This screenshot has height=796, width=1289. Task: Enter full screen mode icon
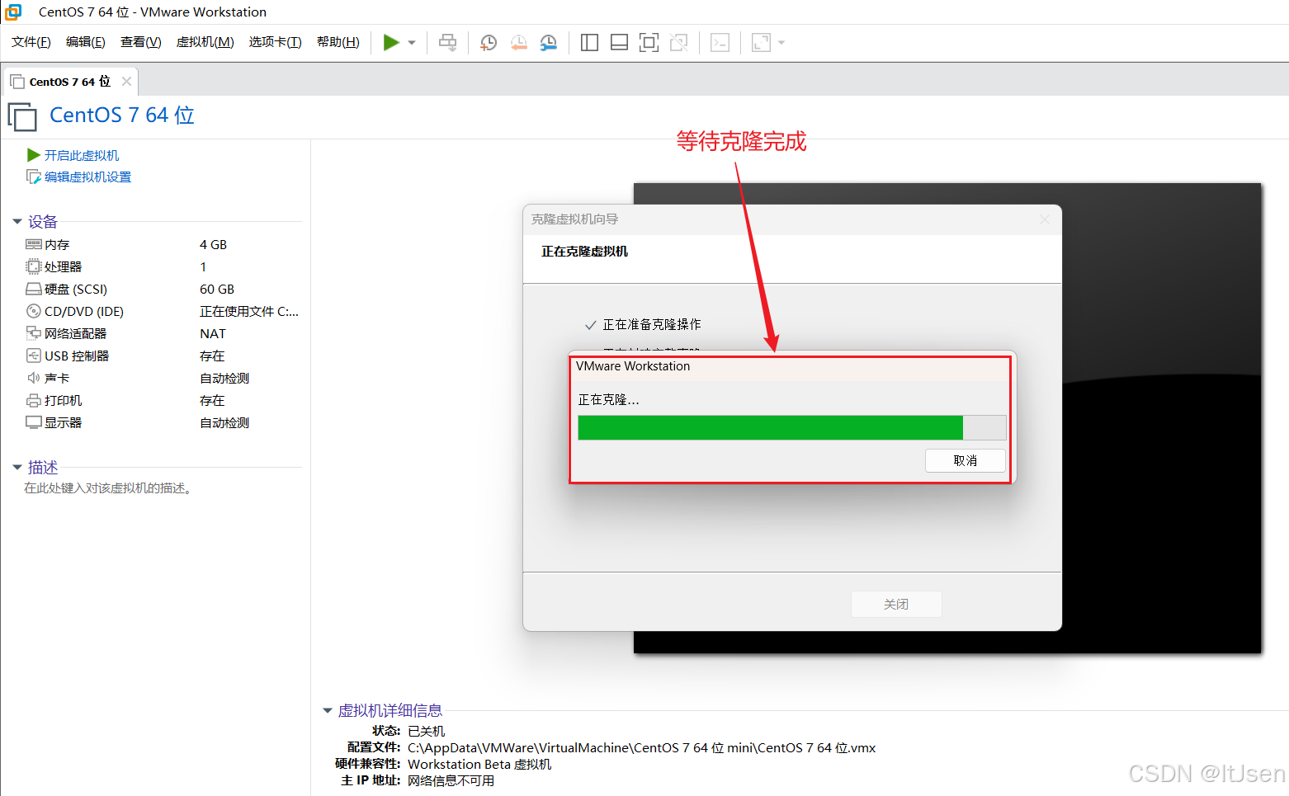(649, 42)
